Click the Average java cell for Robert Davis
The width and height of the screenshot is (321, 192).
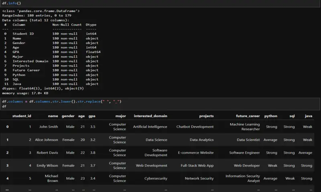305,153
